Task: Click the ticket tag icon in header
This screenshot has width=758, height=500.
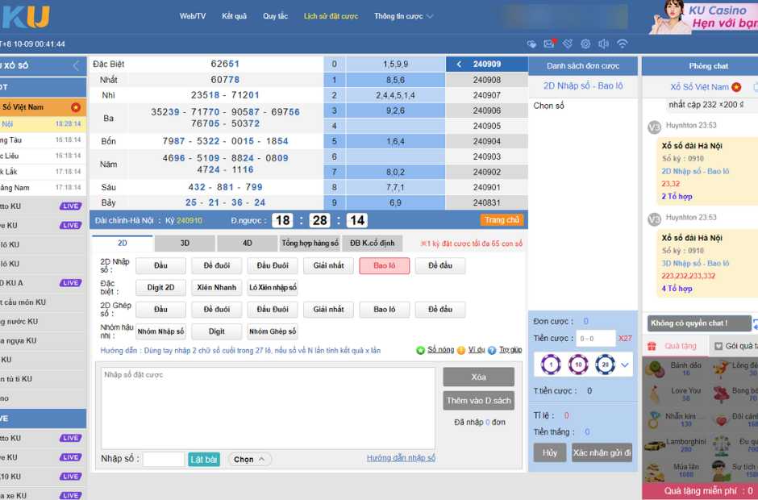Action: pyautogui.click(x=568, y=44)
